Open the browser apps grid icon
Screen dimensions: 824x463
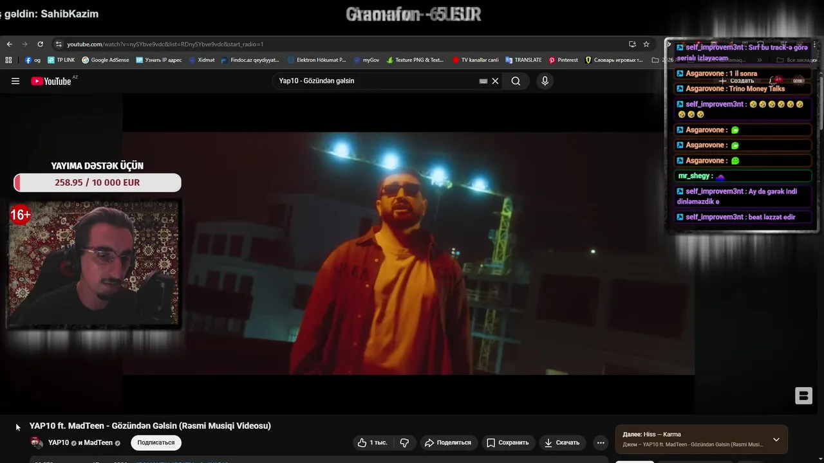tap(8, 60)
